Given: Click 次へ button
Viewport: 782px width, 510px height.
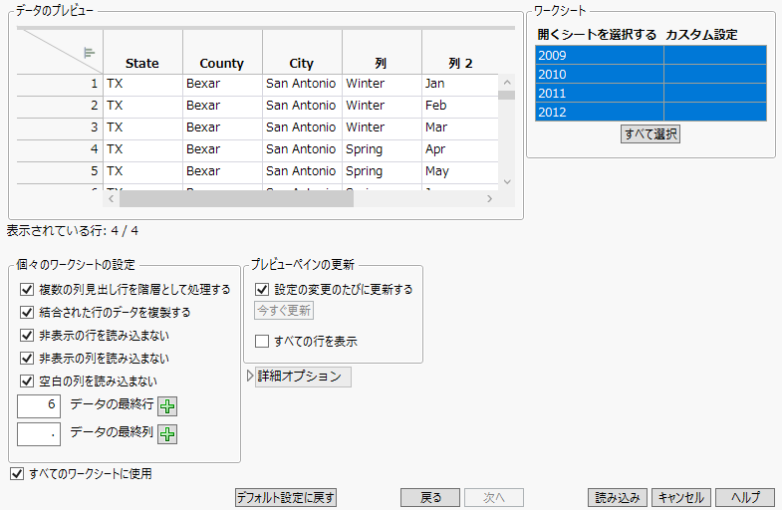Looking at the screenshot, I should coord(494,497).
